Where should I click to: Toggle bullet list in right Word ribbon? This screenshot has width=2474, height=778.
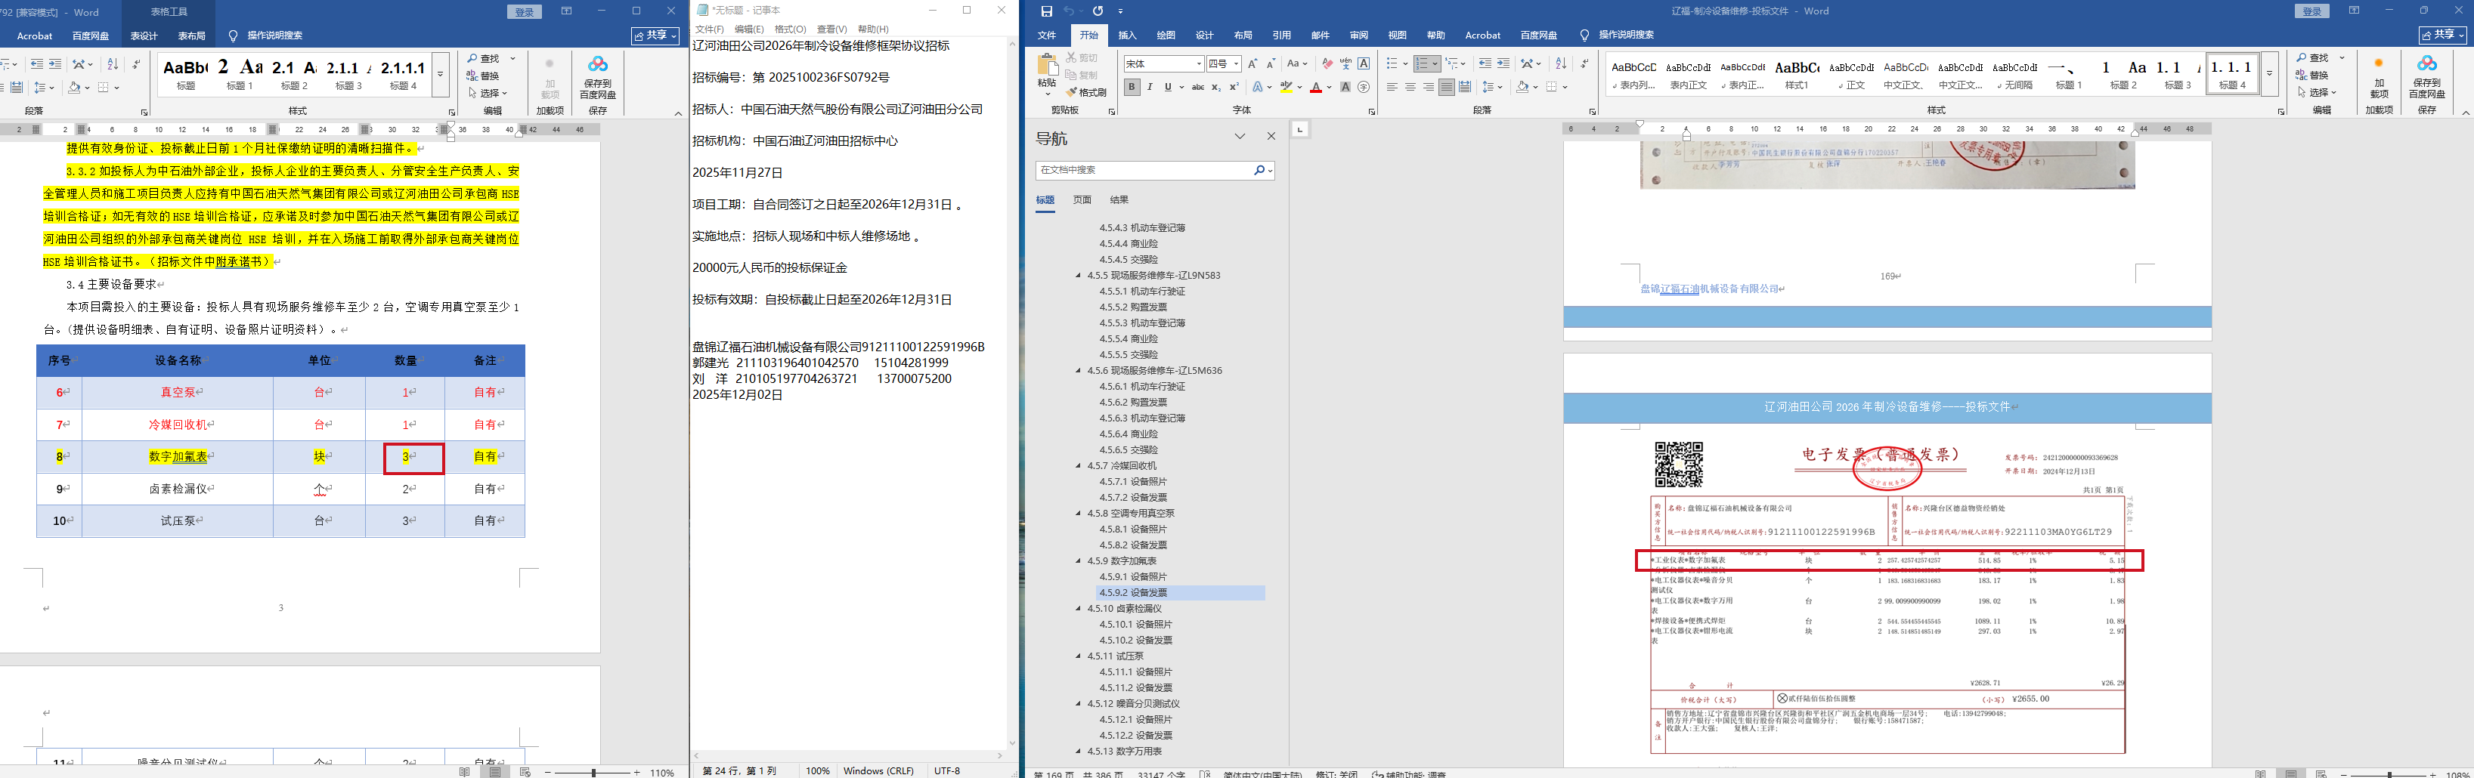point(1392,63)
